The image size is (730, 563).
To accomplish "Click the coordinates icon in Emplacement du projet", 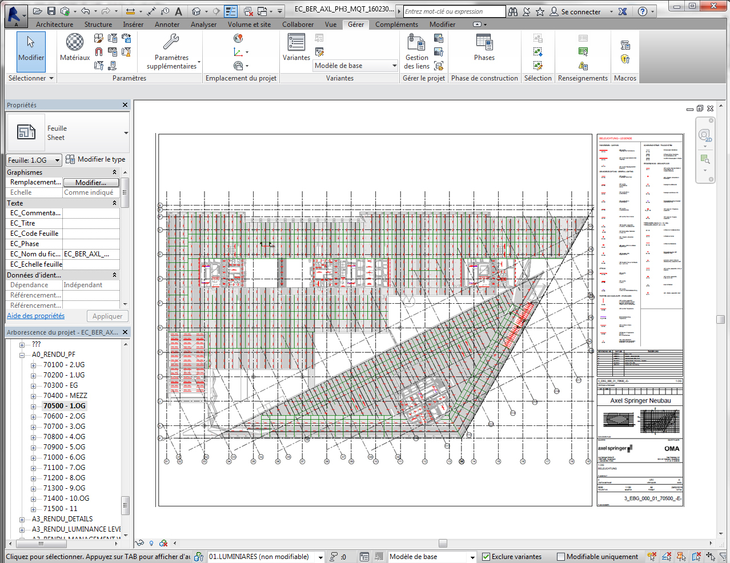I will click(x=238, y=51).
